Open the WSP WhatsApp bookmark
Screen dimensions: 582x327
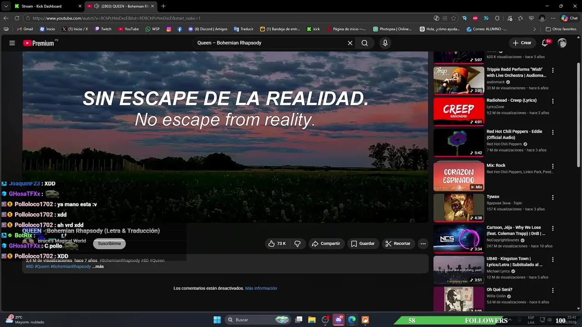pos(152,29)
